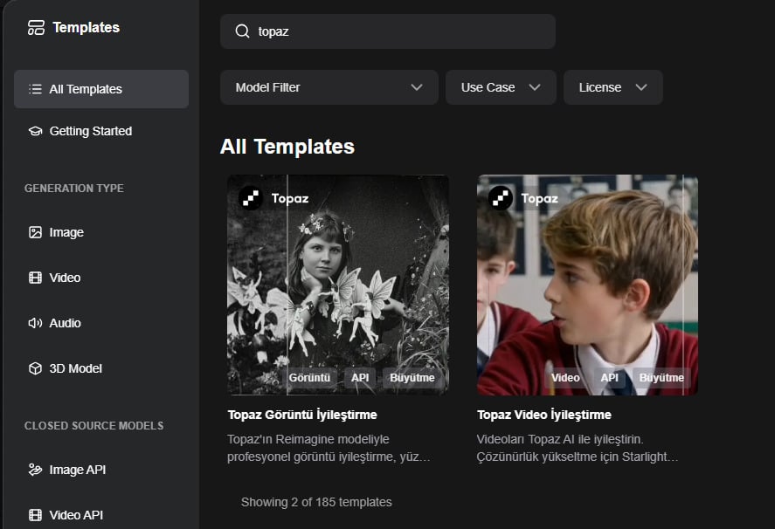Screen dimensions: 775x529
Task: Click the Video film-strip icon
Action: tap(35, 278)
